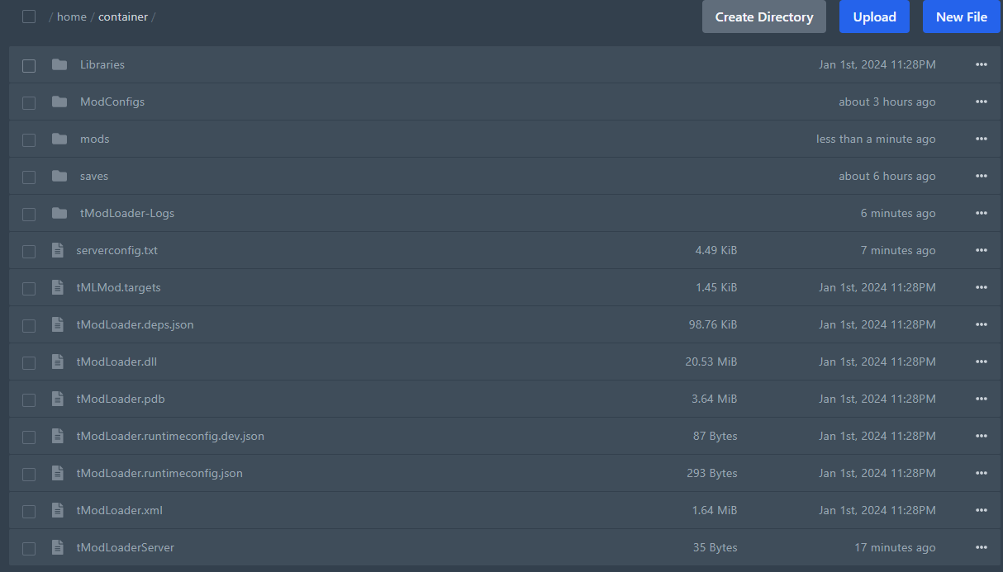This screenshot has width=1003, height=572.
Task: Open serverconfig.txt for editing
Action: click(x=117, y=250)
